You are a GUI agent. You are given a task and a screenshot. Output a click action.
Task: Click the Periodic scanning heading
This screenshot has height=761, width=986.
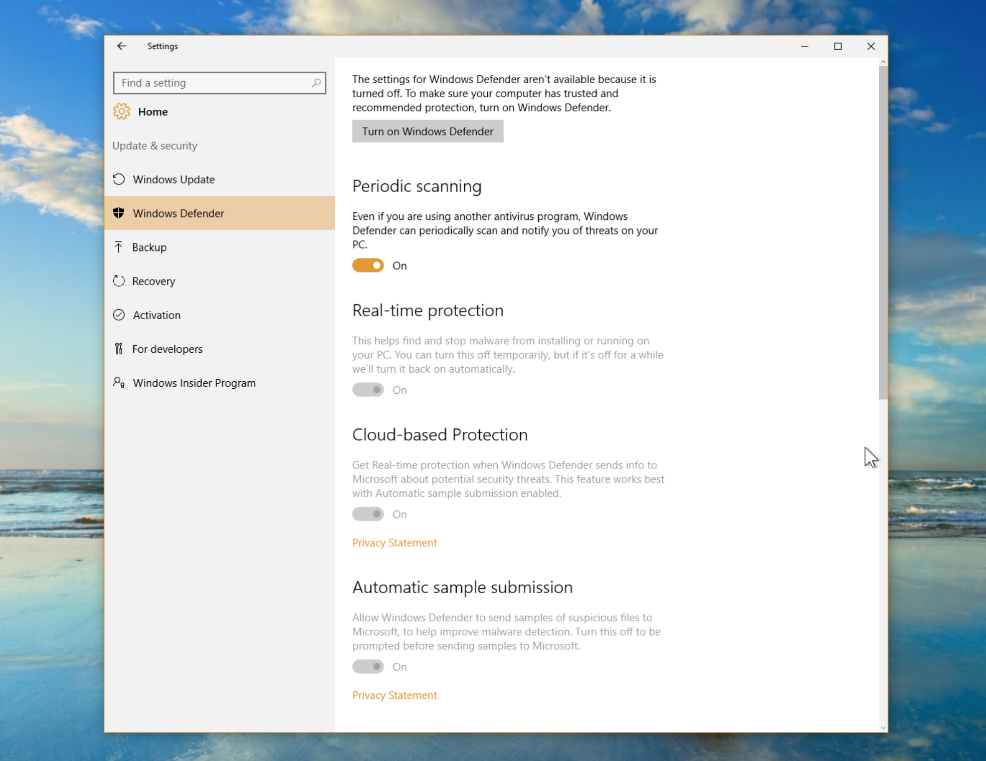click(417, 186)
